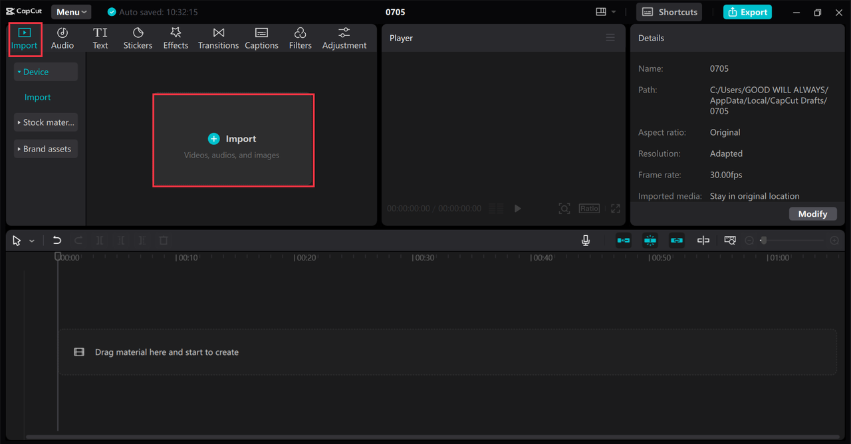Open the Stickers tab
This screenshot has height=444, width=851.
(138, 39)
